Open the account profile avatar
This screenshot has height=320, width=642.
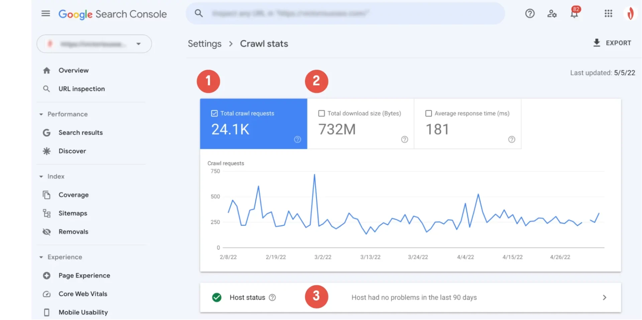point(630,14)
